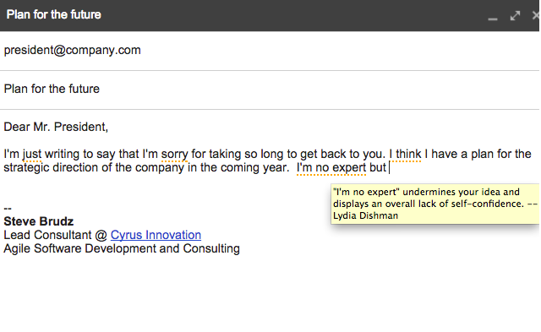Click the word "strategic" in the body
The width and height of the screenshot is (541, 332).
coord(26,167)
